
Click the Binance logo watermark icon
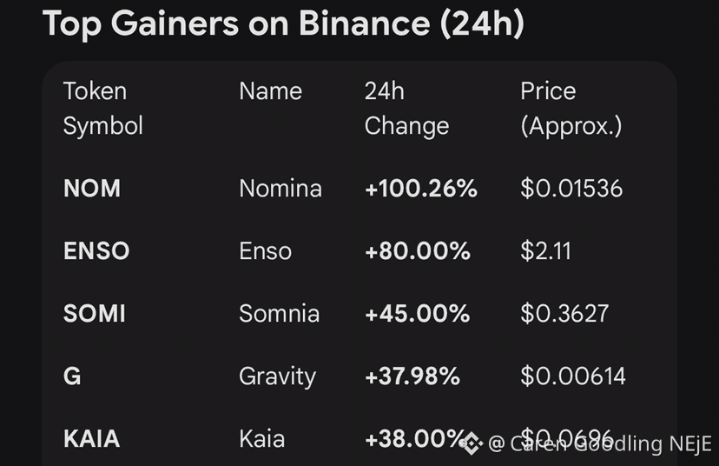click(x=471, y=443)
